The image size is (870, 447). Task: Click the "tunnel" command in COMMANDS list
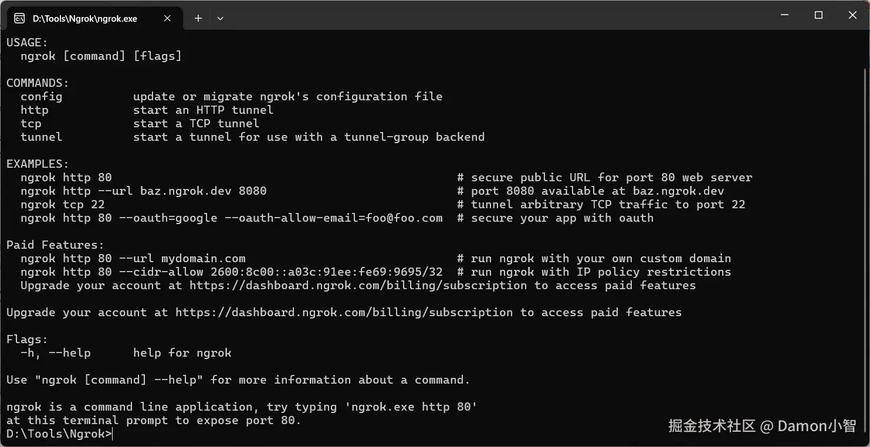[x=41, y=137]
